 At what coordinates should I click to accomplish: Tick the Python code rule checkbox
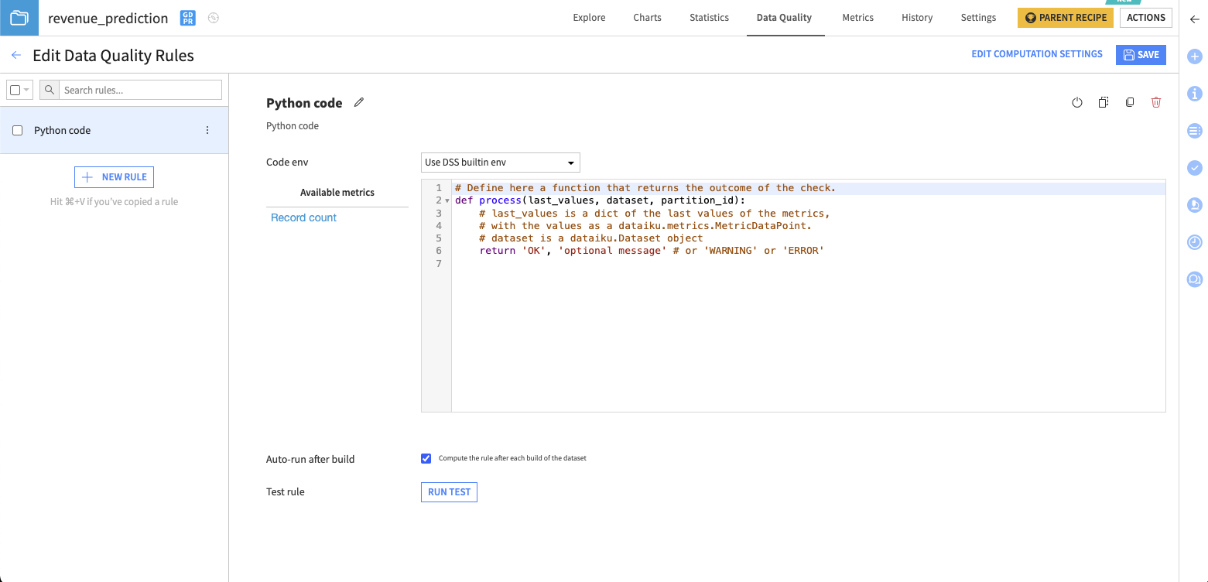coord(18,131)
